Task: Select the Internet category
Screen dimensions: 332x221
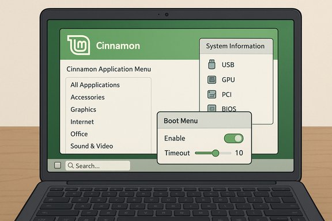Action: pyautogui.click(x=82, y=122)
